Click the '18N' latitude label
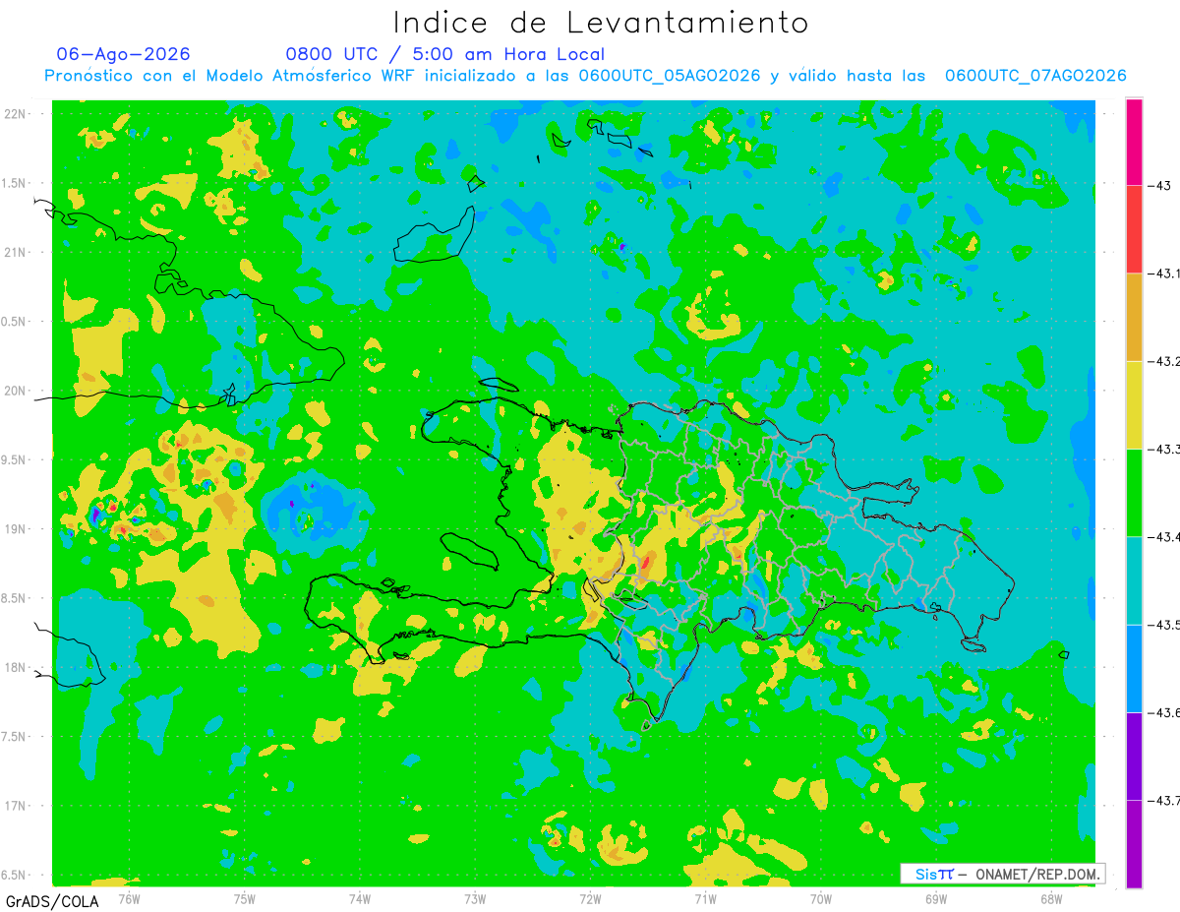 click(16, 667)
